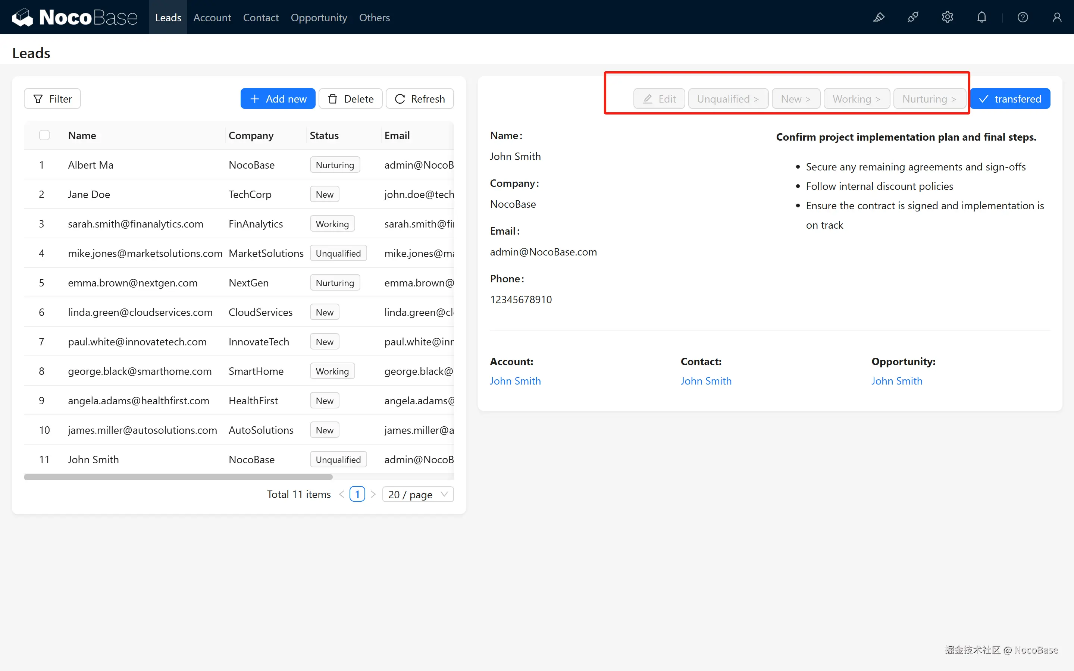Viewport: 1074px width, 671px height.
Task: Switch to the Opportunity menu tab
Action: 319,17
